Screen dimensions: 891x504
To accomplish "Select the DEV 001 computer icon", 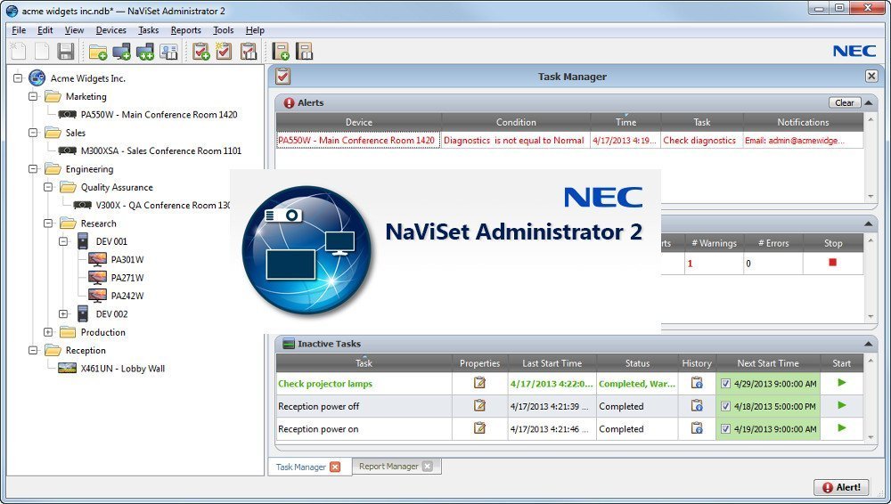I will [x=83, y=241].
